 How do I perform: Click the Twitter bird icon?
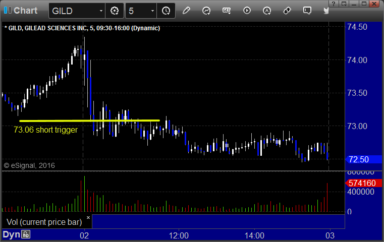coord(325,11)
